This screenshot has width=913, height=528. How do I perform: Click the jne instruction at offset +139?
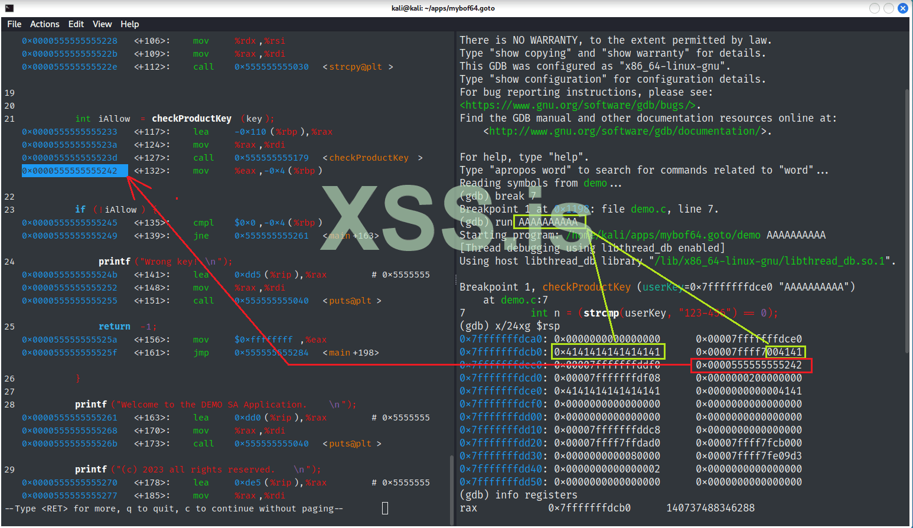[286, 236]
